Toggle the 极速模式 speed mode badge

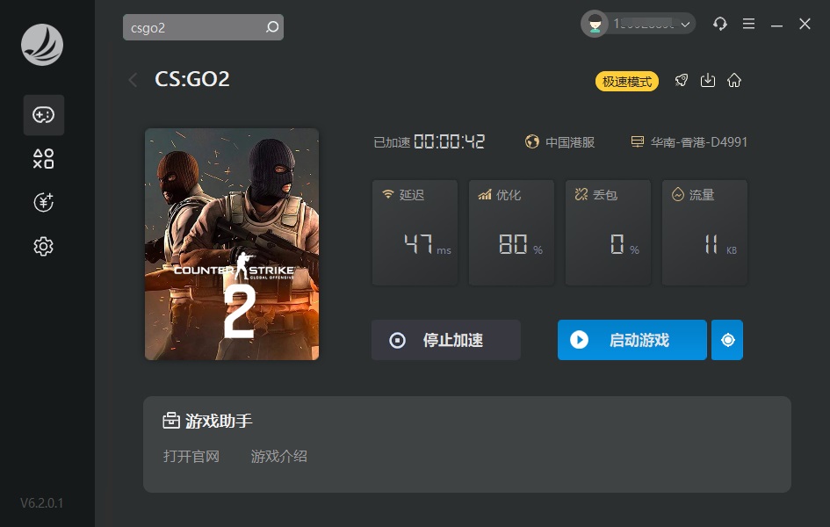pos(627,82)
